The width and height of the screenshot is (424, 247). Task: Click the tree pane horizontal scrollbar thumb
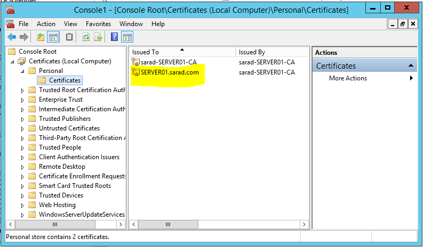(x=55, y=224)
